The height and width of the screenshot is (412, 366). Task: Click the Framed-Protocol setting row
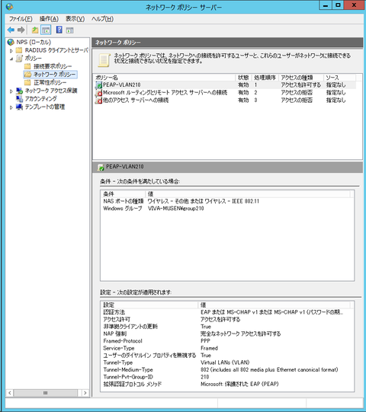(x=227, y=341)
